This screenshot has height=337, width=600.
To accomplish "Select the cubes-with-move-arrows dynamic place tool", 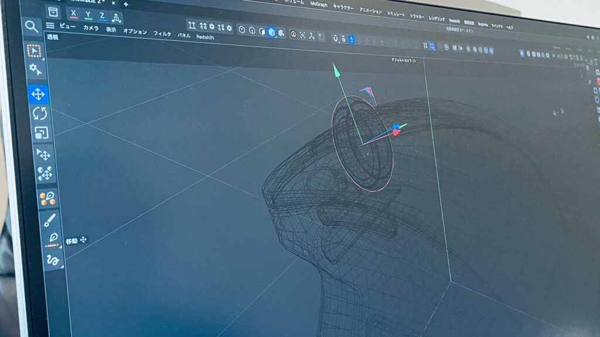I will (x=45, y=173).
